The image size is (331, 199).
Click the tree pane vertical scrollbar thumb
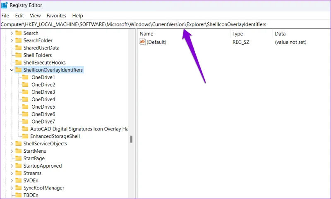(131, 139)
